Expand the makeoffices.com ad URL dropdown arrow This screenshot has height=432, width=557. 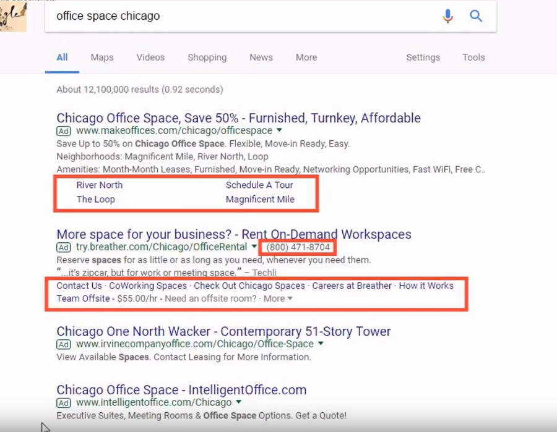pyautogui.click(x=280, y=130)
